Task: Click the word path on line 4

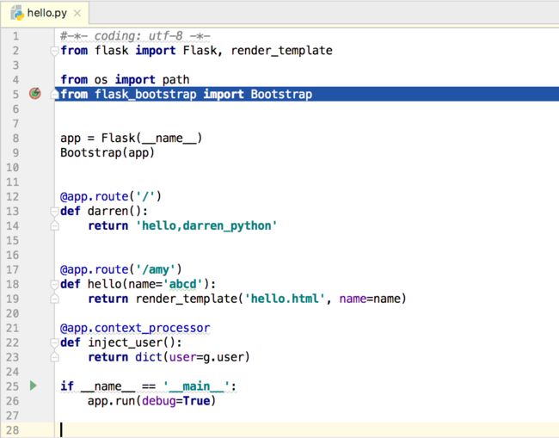Action: [x=175, y=80]
